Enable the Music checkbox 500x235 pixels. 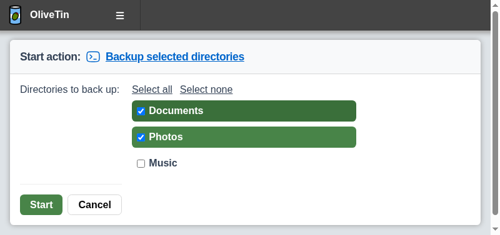click(x=141, y=163)
